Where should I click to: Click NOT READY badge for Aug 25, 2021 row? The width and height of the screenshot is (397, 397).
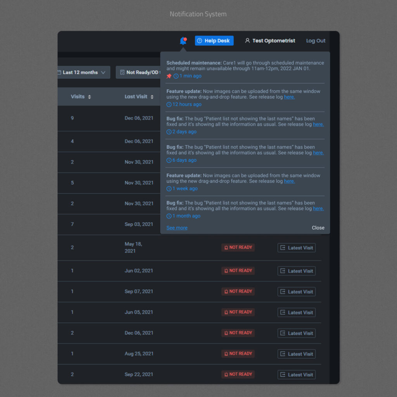coord(238,354)
